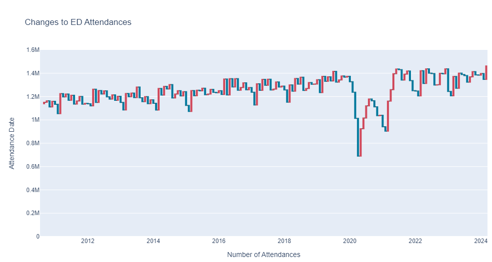This screenshot has width=492, height=262.
Task: Click the 0.8M y-axis tick label
Action: pos(33,143)
